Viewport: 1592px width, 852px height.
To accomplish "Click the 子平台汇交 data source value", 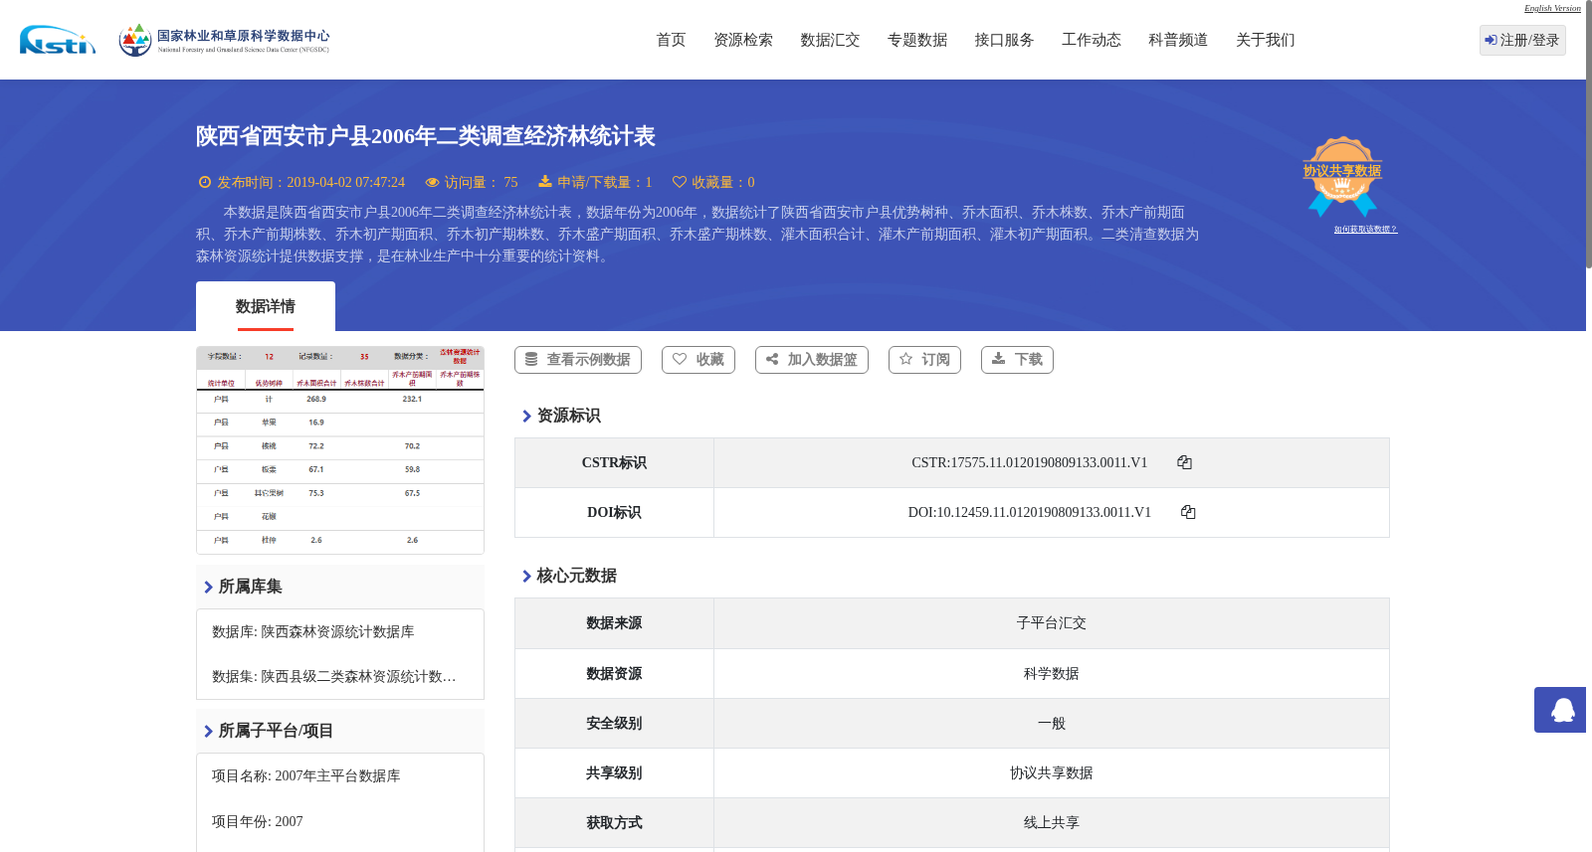I will coord(1052,623).
